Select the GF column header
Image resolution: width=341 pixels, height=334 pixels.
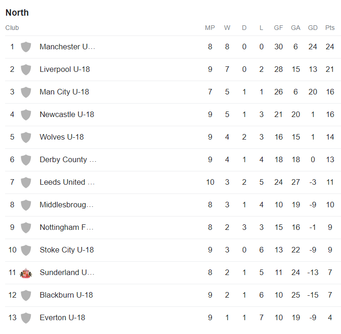click(x=278, y=28)
